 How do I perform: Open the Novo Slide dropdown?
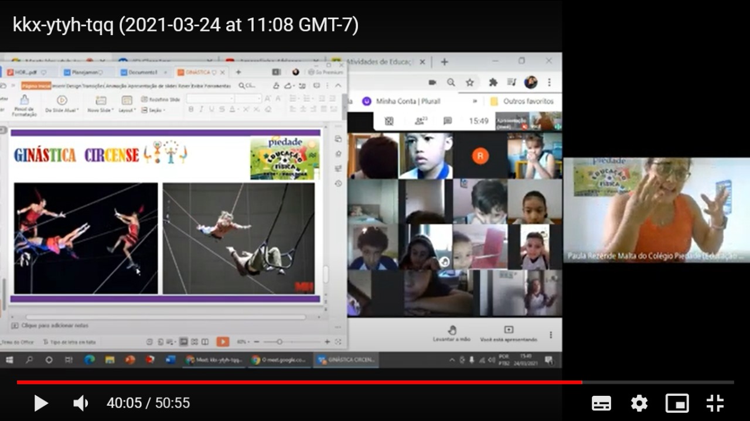coord(101,104)
